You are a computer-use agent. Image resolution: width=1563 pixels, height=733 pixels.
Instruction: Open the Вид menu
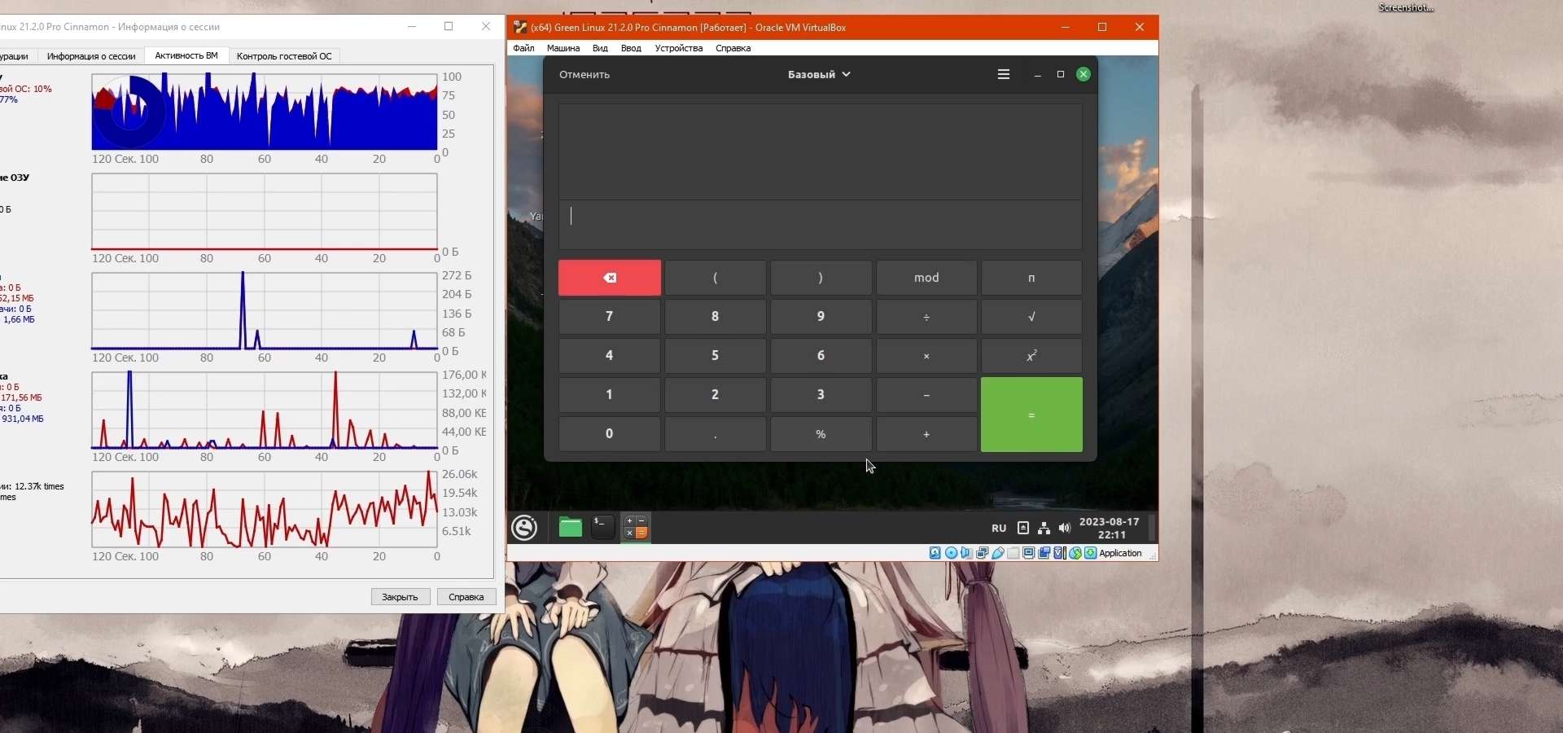pos(600,48)
